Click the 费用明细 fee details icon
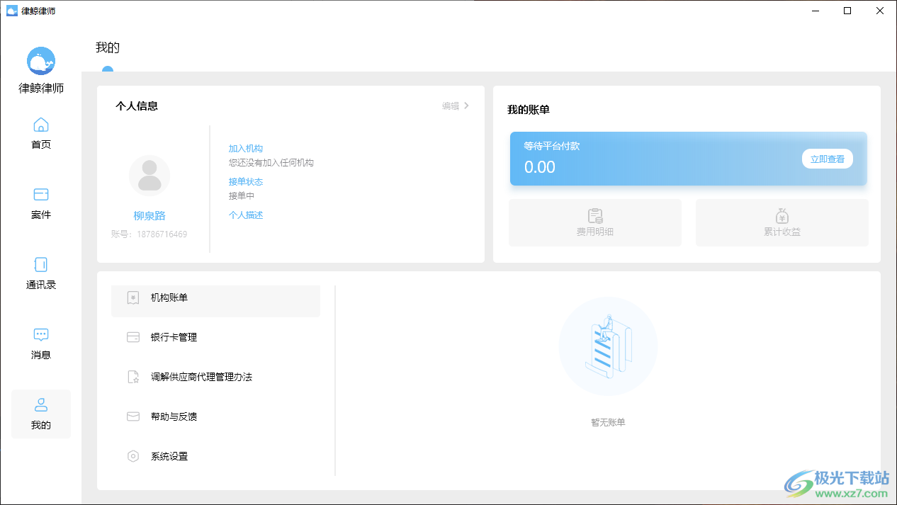This screenshot has width=897, height=505. click(x=594, y=216)
